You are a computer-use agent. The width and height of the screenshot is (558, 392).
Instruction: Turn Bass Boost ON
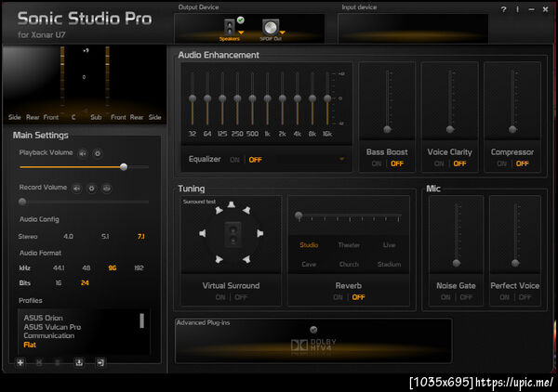click(377, 163)
